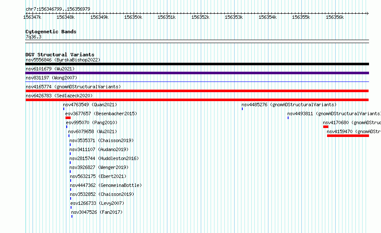The width and height of the screenshot is (381, 233).
Task: Click the blue marker under nsv3532852
Action: pyautogui.click(x=71, y=198)
